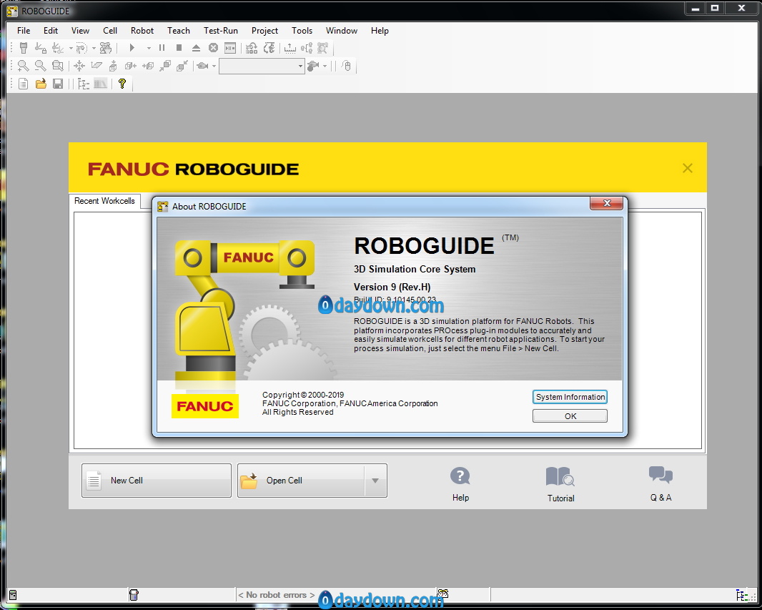This screenshot has height=610, width=762.
Task: Select the zoom window icon
Action: 58,66
